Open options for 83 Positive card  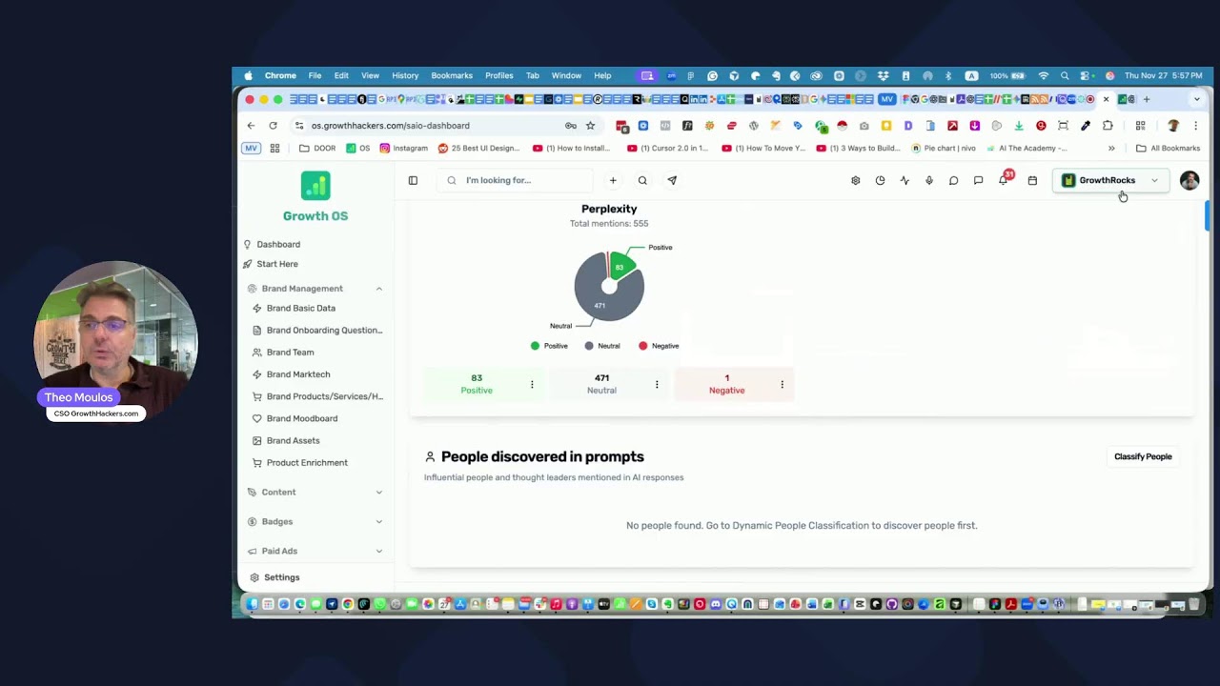(x=532, y=384)
